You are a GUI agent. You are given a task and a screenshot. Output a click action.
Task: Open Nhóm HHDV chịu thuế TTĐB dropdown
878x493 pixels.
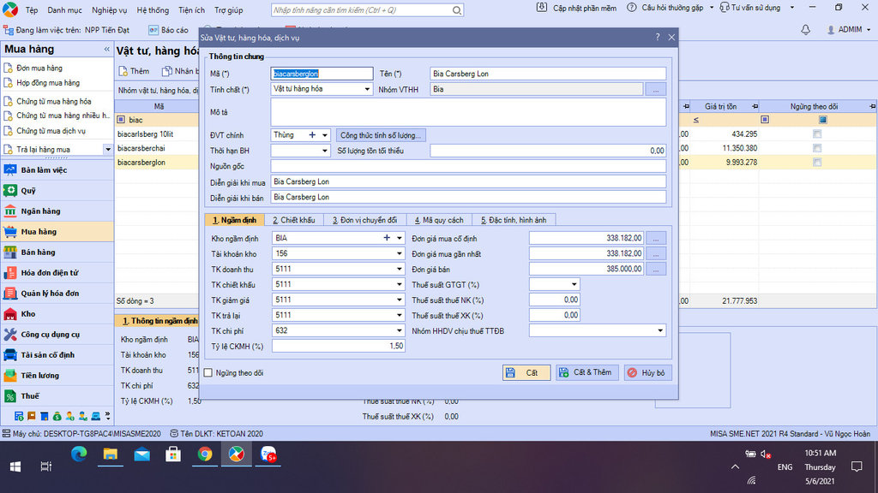pyautogui.click(x=660, y=331)
